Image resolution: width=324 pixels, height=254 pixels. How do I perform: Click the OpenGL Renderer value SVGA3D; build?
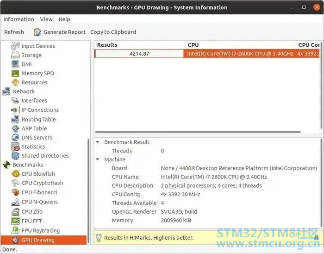179,212
